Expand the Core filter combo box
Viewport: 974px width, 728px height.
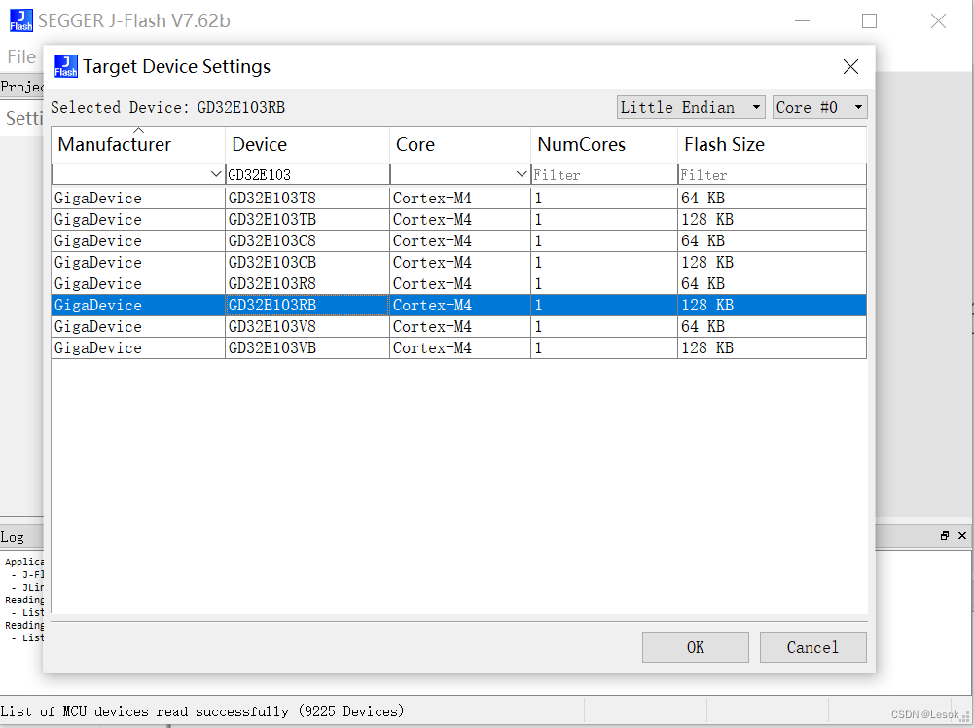[522, 174]
